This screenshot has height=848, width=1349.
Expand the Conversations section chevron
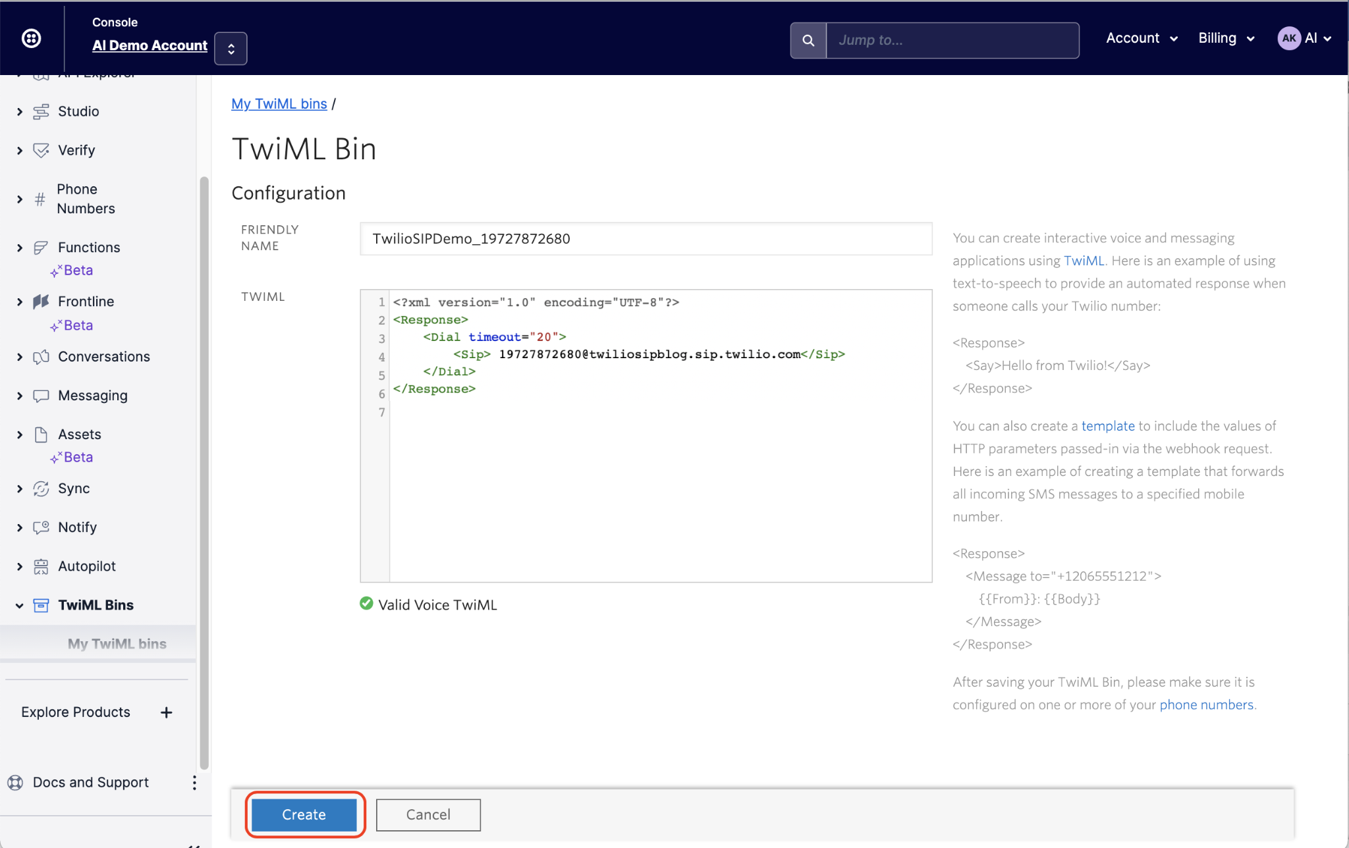click(20, 358)
